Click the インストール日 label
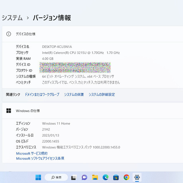Viewport: 183px width, 183px height. (x=25, y=135)
